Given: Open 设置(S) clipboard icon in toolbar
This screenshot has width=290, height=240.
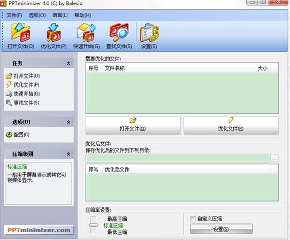Looking at the screenshot, I should (x=149, y=36).
